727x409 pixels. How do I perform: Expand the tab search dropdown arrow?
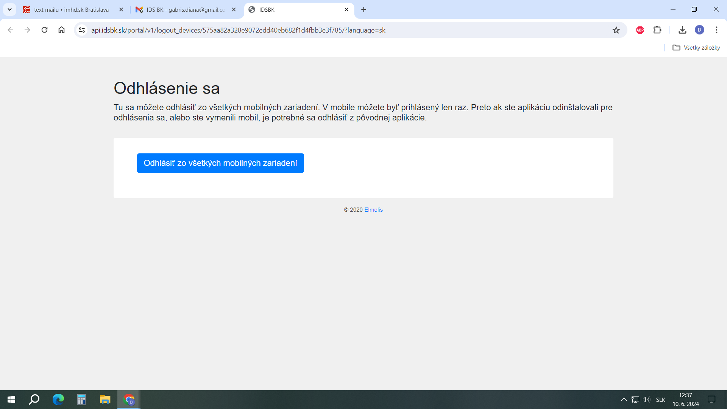(x=9, y=9)
